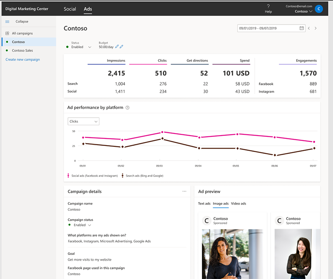Select the Video ads tab
This screenshot has height=279, width=333.
[239, 203]
